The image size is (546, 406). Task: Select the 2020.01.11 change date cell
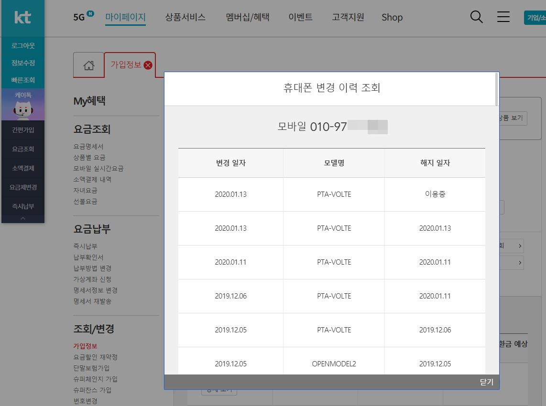point(230,262)
